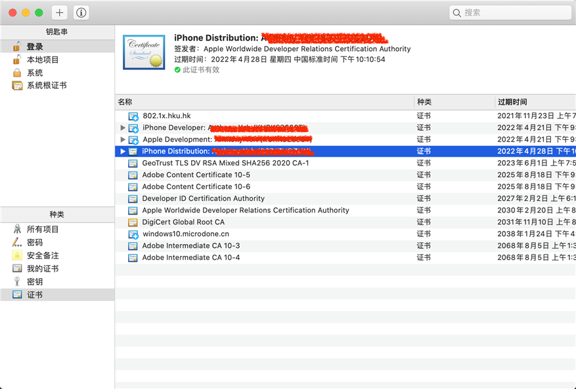Sort the list by the 名称 column header
576x389 pixels.
[265, 102]
